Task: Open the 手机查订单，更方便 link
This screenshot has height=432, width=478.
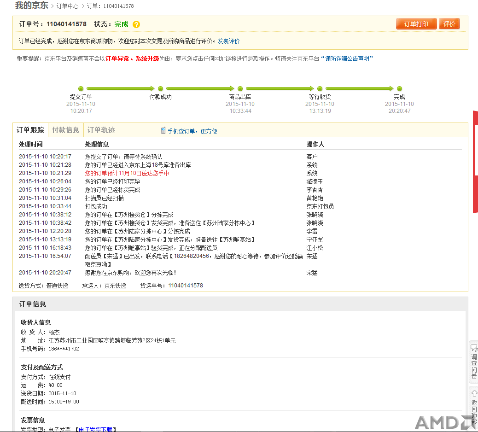Action: 192,131
